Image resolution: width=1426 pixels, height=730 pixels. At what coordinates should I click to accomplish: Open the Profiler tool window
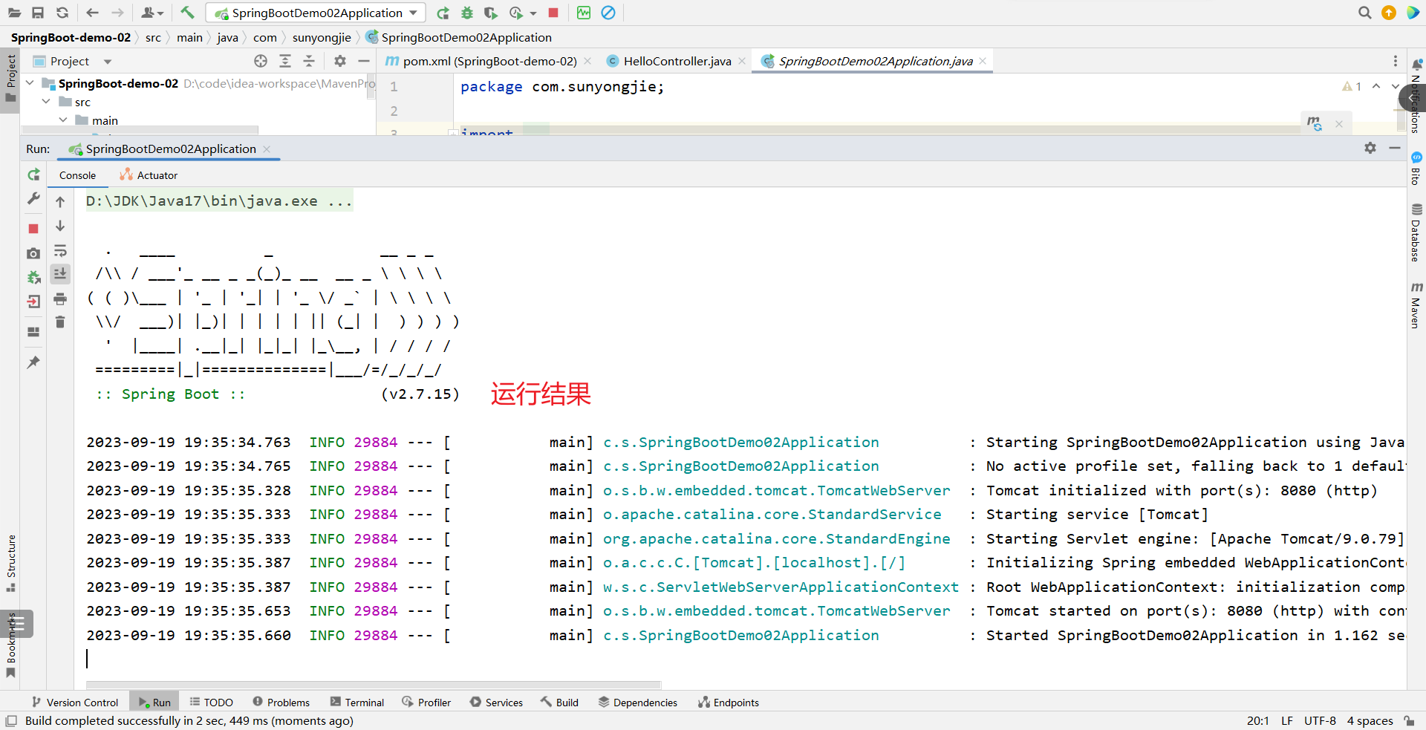[x=426, y=702]
